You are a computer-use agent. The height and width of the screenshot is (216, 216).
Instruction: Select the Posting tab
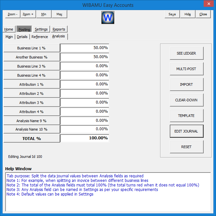point(24,29)
